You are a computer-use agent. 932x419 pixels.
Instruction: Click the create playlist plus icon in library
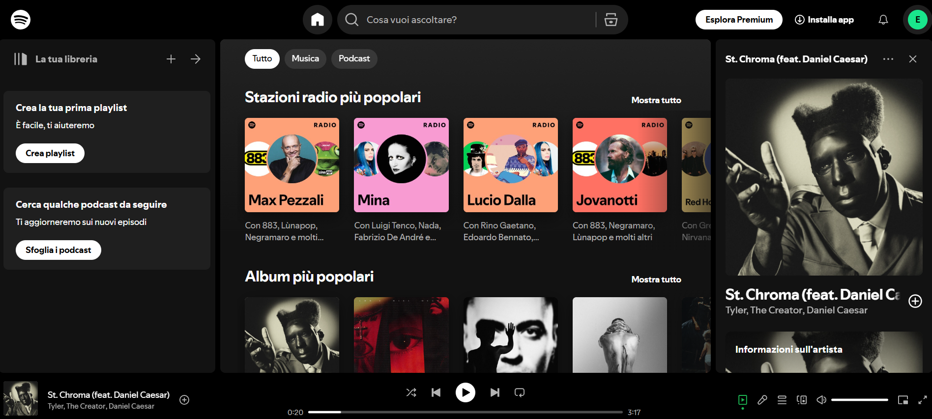(x=171, y=59)
